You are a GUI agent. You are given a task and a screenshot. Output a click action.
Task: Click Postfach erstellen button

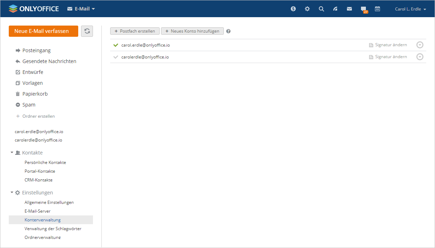coord(135,31)
